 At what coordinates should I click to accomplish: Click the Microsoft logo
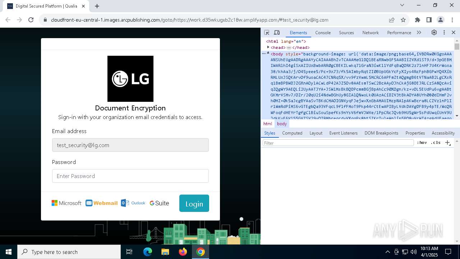pyautogui.click(x=66, y=203)
